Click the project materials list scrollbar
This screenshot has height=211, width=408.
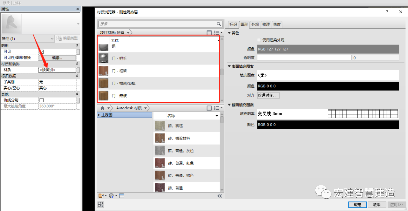coord(222,72)
